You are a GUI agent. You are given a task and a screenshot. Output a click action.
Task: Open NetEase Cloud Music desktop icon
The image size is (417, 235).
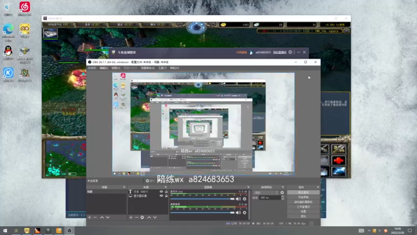[x=24, y=8]
